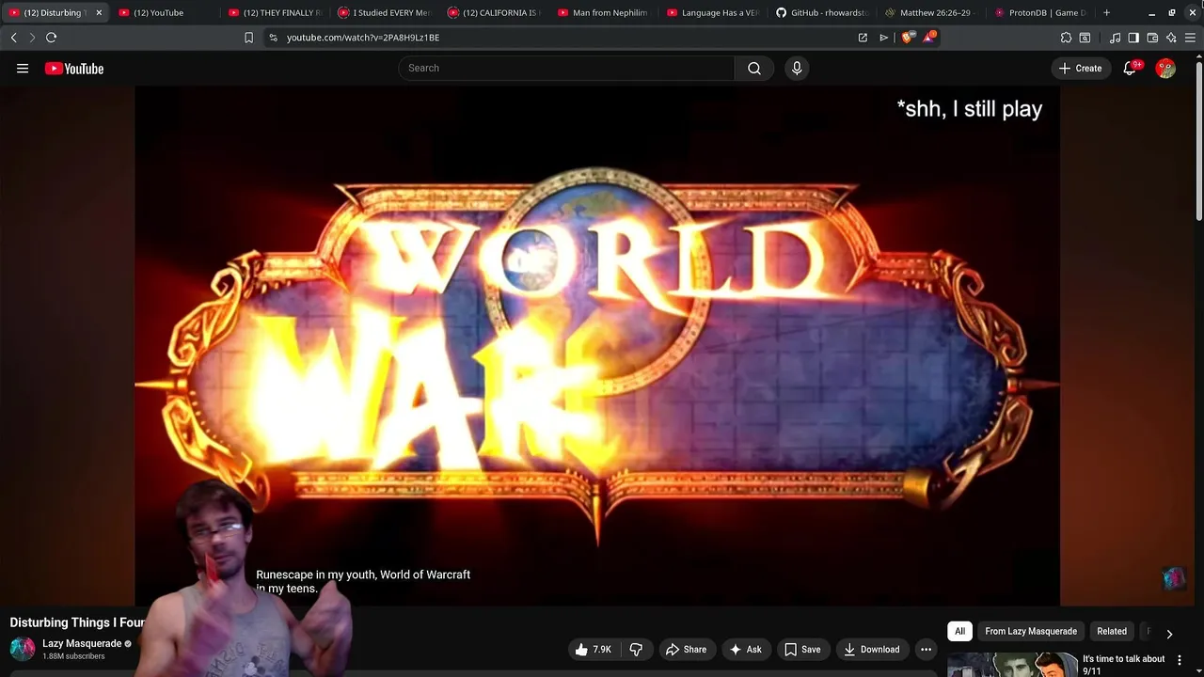
Task: Click the World of Warcraft video frame
Action: pyautogui.click(x=597, y=346)
